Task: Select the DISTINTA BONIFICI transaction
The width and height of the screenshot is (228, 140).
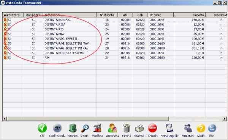Action: coord(58,20)
